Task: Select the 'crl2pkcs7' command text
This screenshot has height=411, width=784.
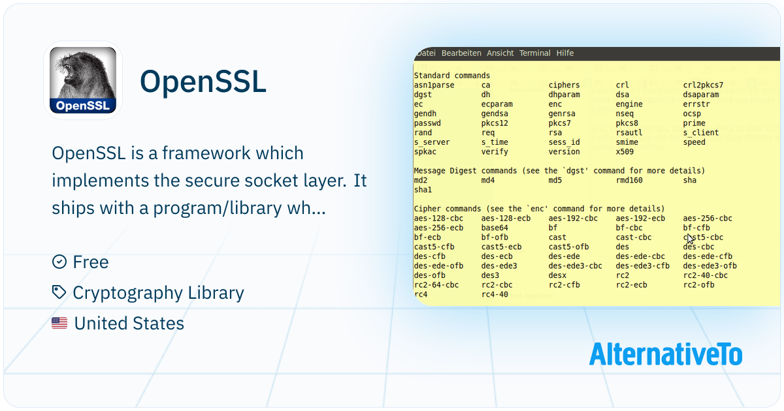Action: click(x=704, y=85)
